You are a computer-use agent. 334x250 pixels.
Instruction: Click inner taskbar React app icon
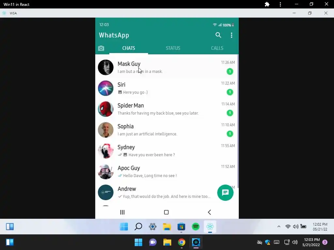210,227
